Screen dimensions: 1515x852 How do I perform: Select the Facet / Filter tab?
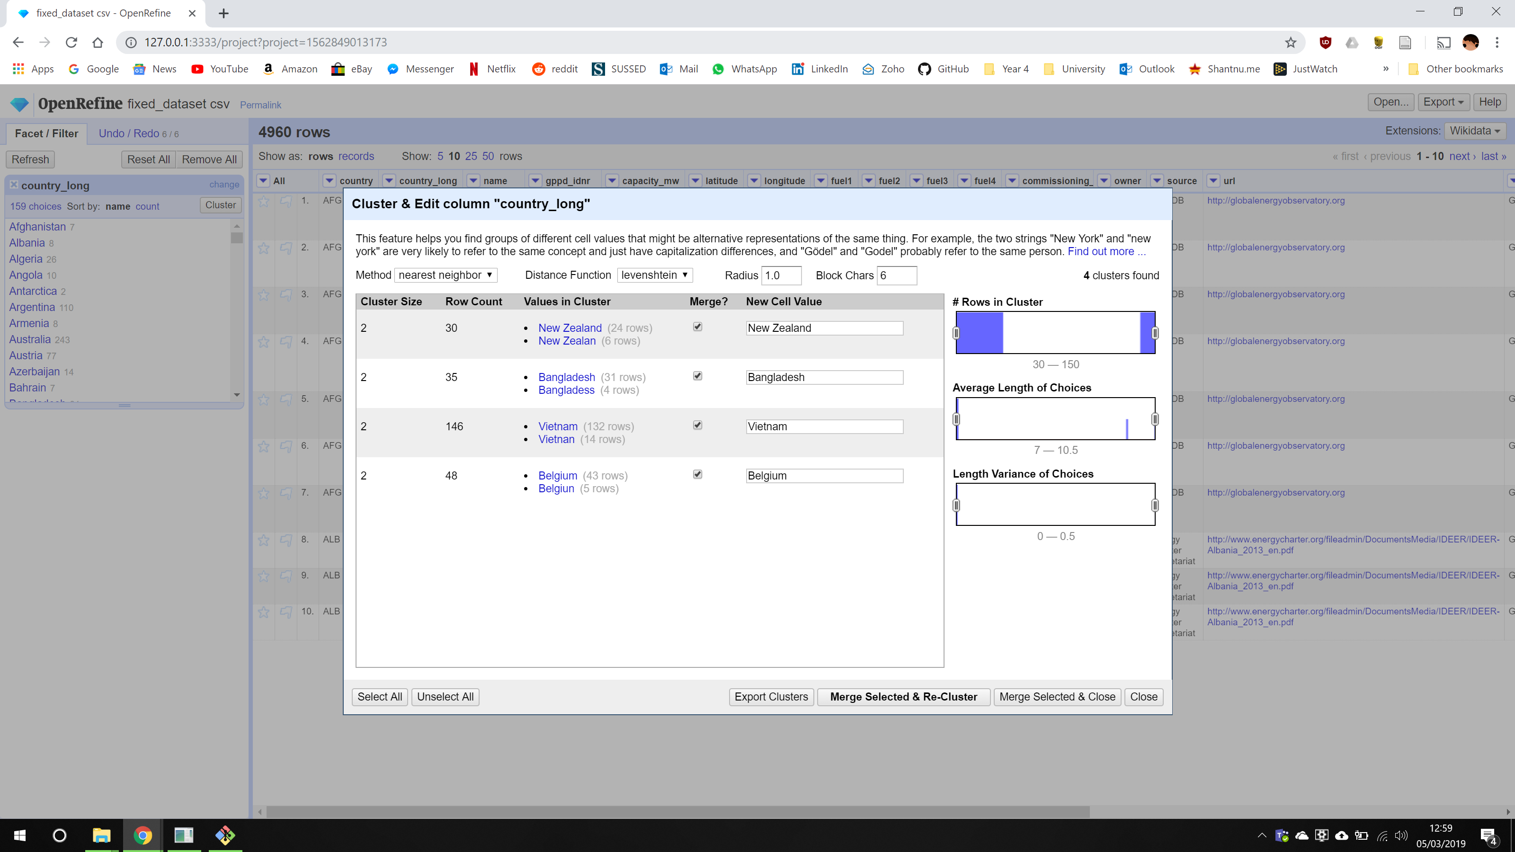(46, 133)
